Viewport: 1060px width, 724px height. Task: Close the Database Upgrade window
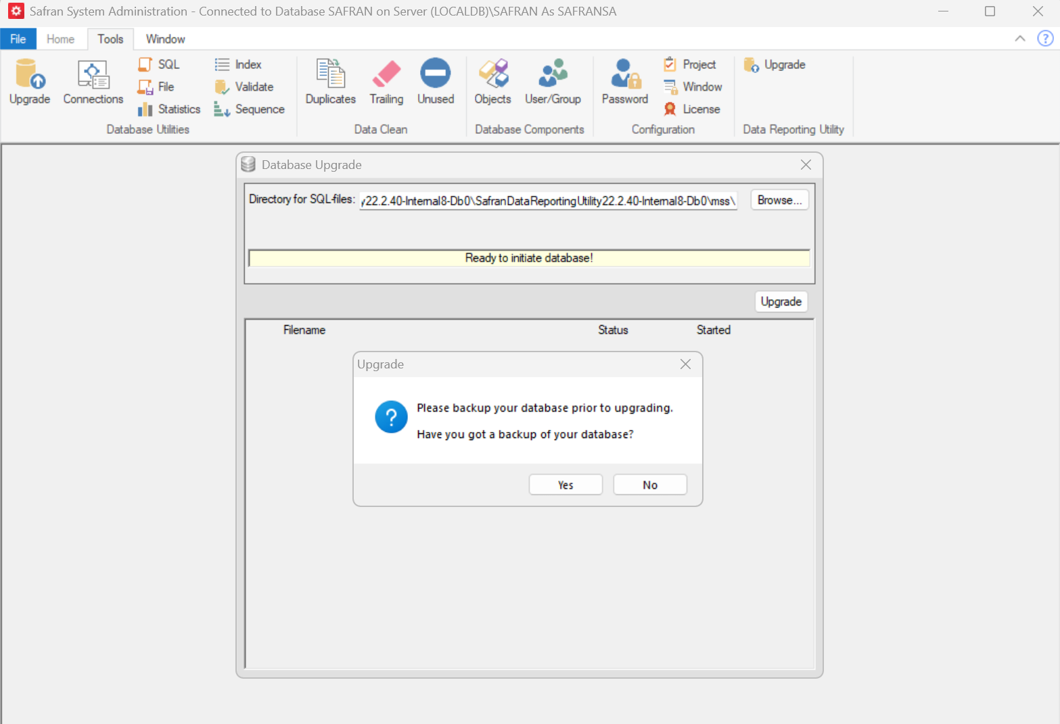(806, 165)
